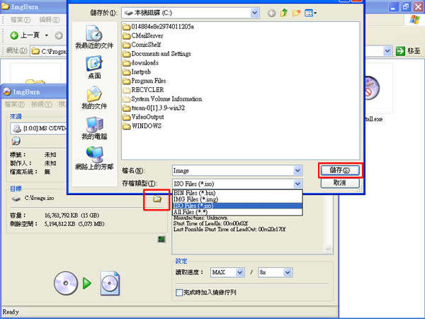
Task: Open 我最近的文件 recent documents shortcut
Action: coord(94,37)
